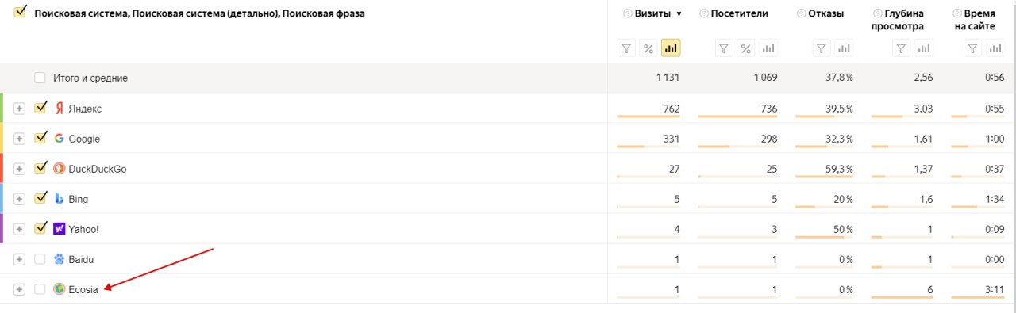Image resolution: width=1016 pixels, height=313 pixels.
Task: Expand the Google row
Action: (x=20, y=139)
